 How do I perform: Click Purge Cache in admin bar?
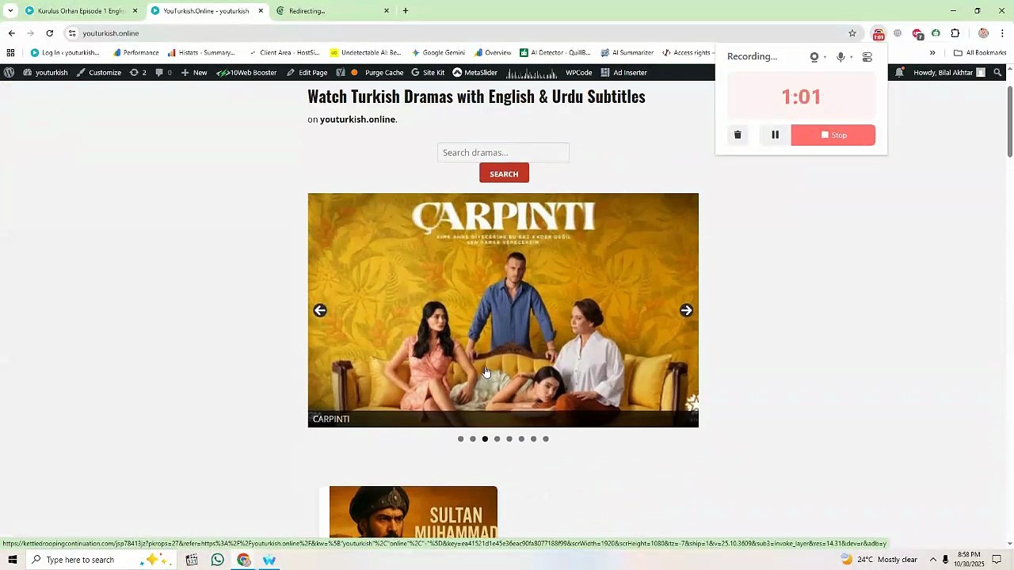pyautogui.click(x=384, y=72)
